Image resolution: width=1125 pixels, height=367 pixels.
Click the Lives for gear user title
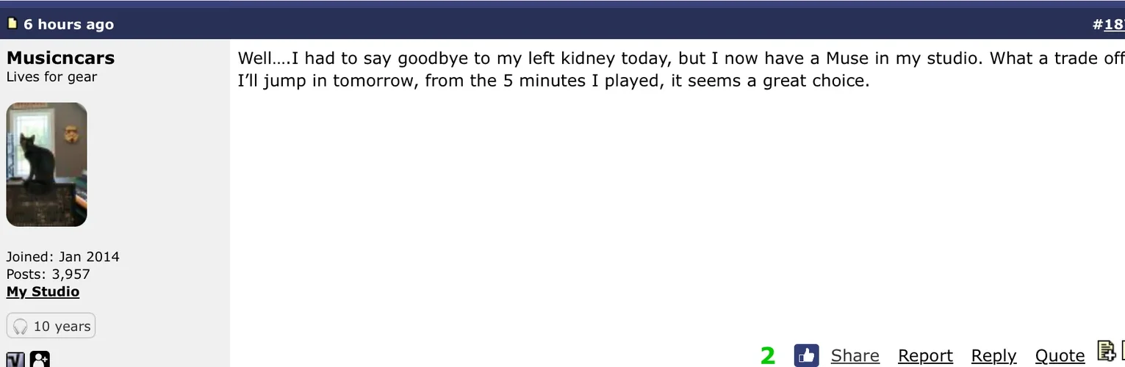point(51,77)
